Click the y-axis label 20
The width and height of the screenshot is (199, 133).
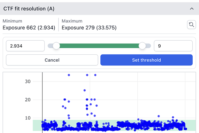[28, 100]
